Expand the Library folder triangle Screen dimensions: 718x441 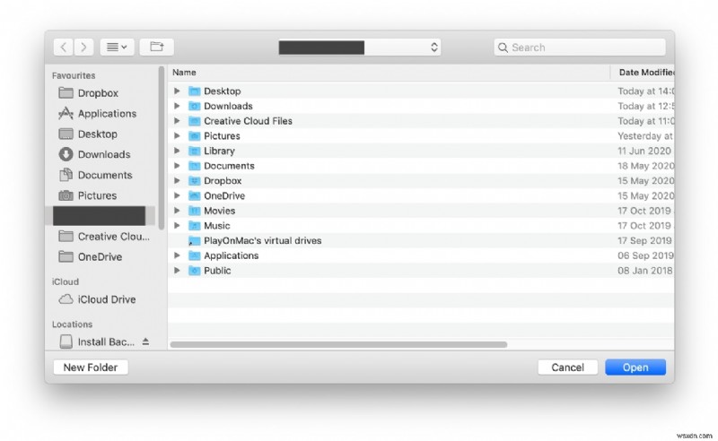point(177,151)
